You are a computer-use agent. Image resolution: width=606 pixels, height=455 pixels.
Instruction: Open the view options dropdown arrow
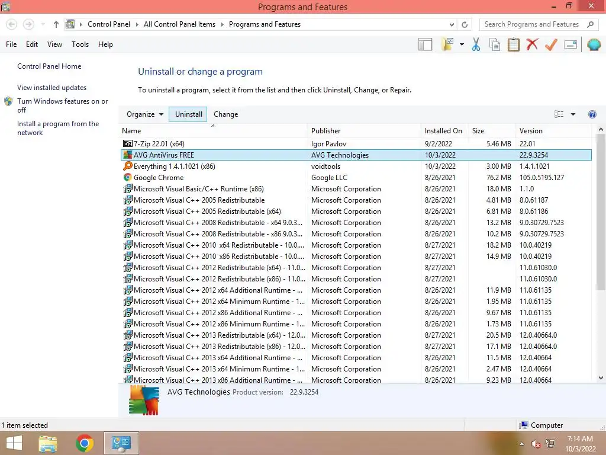point(573,114)
